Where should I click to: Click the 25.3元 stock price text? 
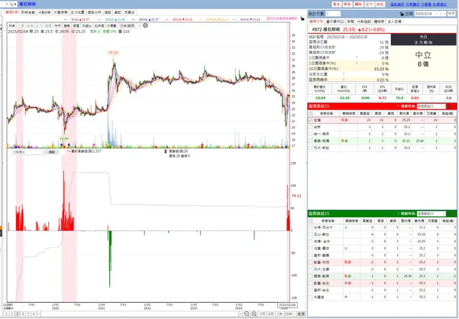349,29
